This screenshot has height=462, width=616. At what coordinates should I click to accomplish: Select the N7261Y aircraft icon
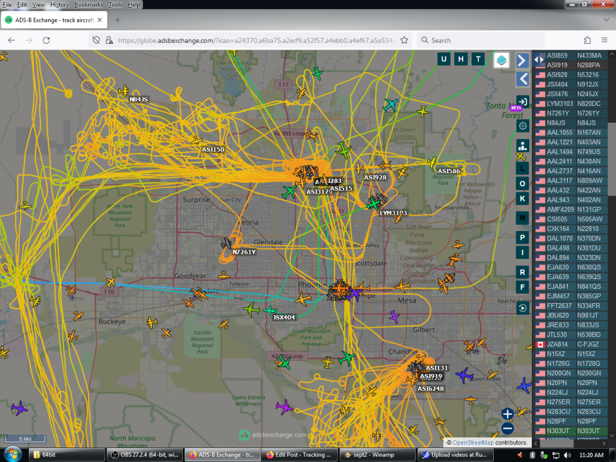tap(226, 244)
